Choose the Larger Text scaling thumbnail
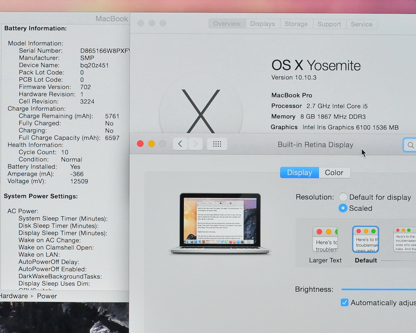Screen dimensions: 416x333 coord(325,239)
